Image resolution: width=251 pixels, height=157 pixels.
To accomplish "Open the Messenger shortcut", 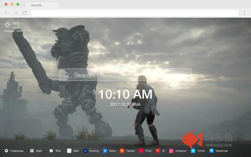I will (212, 151).
